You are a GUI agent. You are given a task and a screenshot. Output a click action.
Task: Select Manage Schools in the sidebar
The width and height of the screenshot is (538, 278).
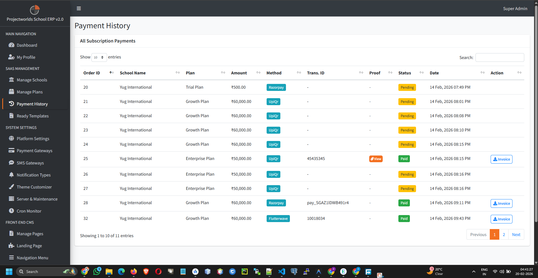(x=32, y=80)
